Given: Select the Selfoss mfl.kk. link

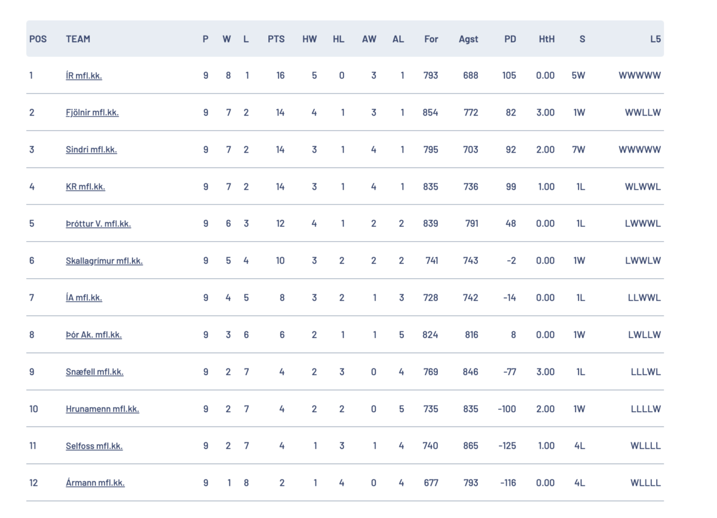Looking at the screenshot, I should [94, 446].
